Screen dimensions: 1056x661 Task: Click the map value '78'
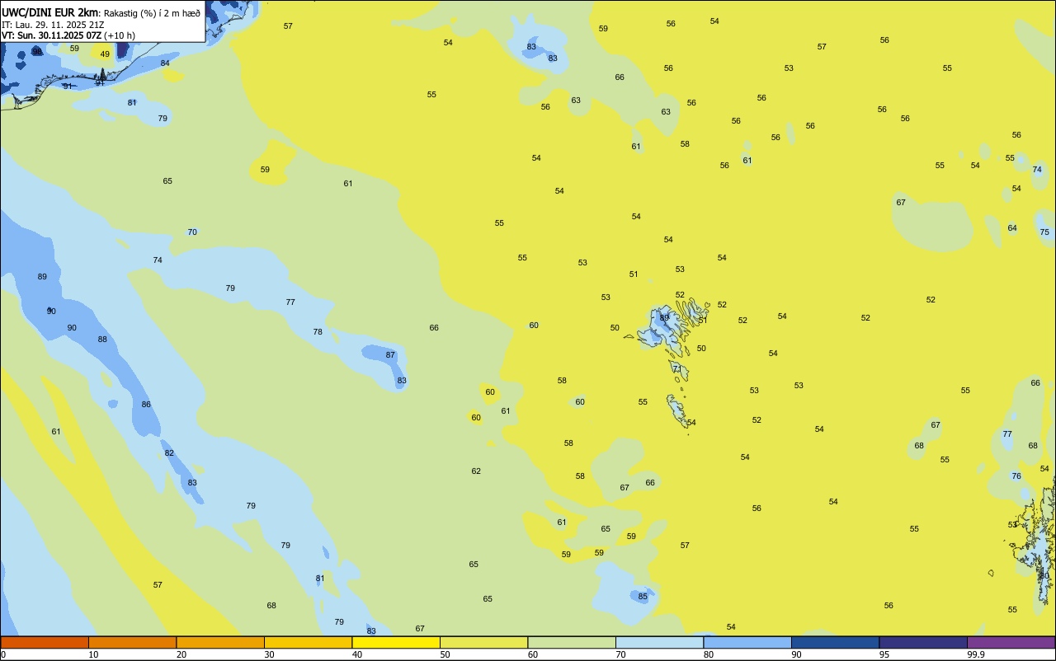point(318,332)
